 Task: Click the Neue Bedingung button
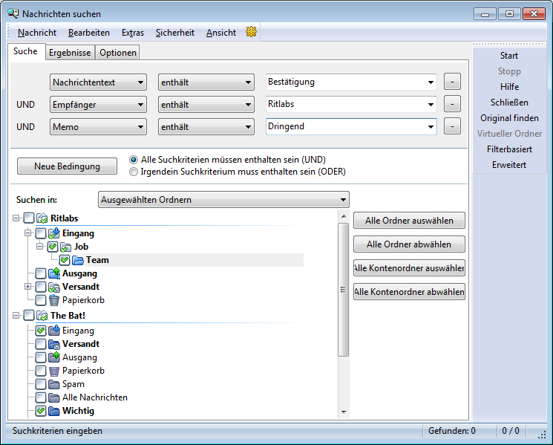[67, 166]
